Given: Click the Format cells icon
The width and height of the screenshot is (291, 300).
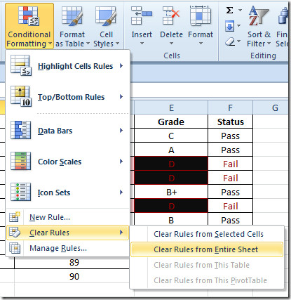Looking at the screenshot, I should pyautogui.click(x=201, y=16).
